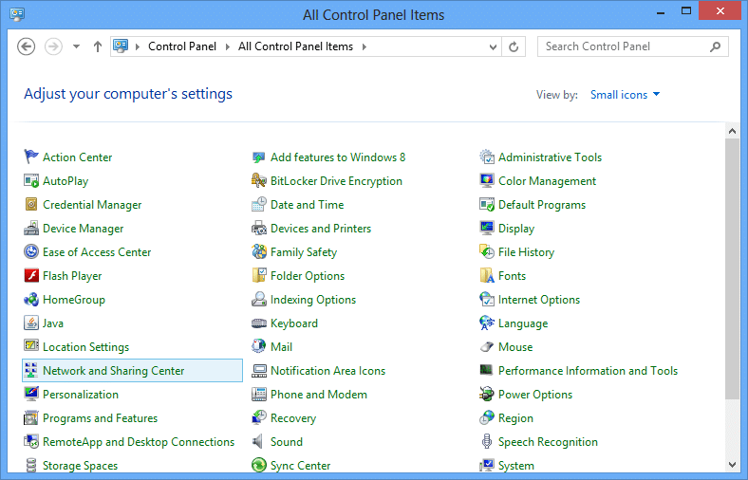Select Control Panel in the breadcrumb path
Viewport: 748px width, 480px height.
181,46
